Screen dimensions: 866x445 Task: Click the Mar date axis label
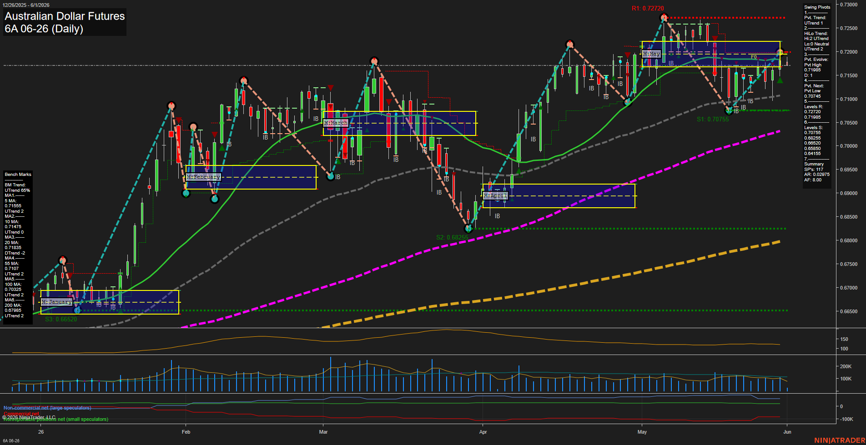pos(323,432)
